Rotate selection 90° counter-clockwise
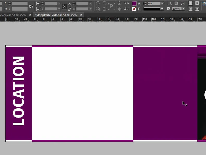This screenshot has height=155, width=206. pyautogui.click(x=104, y=3)
